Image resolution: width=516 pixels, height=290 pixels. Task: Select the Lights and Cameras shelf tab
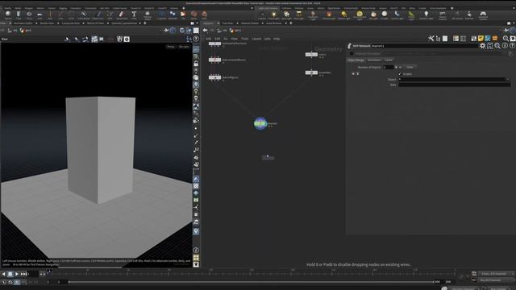(268, 8)
